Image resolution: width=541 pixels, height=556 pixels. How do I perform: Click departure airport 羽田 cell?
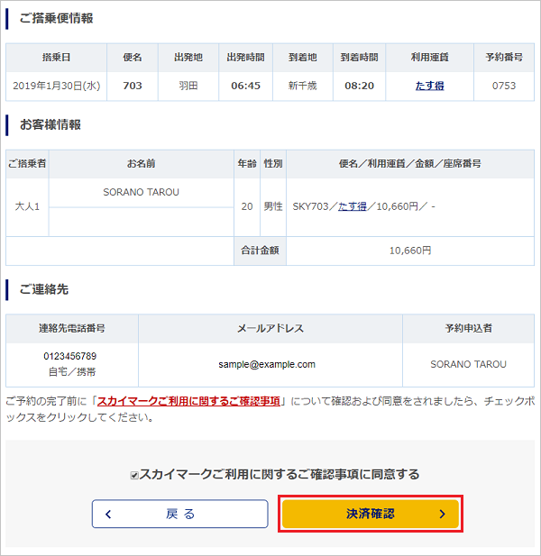coord(188,87)
